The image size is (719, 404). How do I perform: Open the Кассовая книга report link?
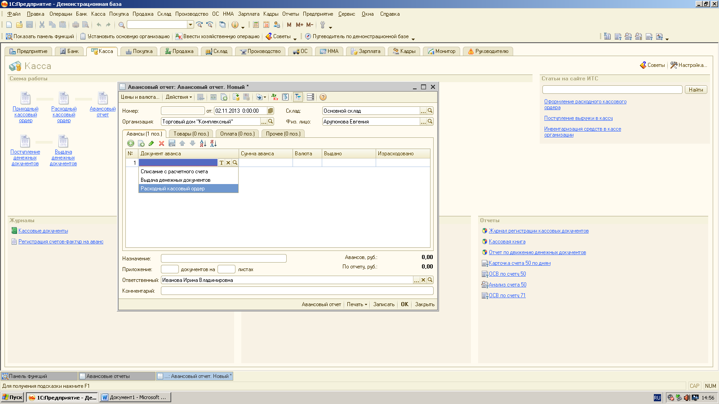507,242
